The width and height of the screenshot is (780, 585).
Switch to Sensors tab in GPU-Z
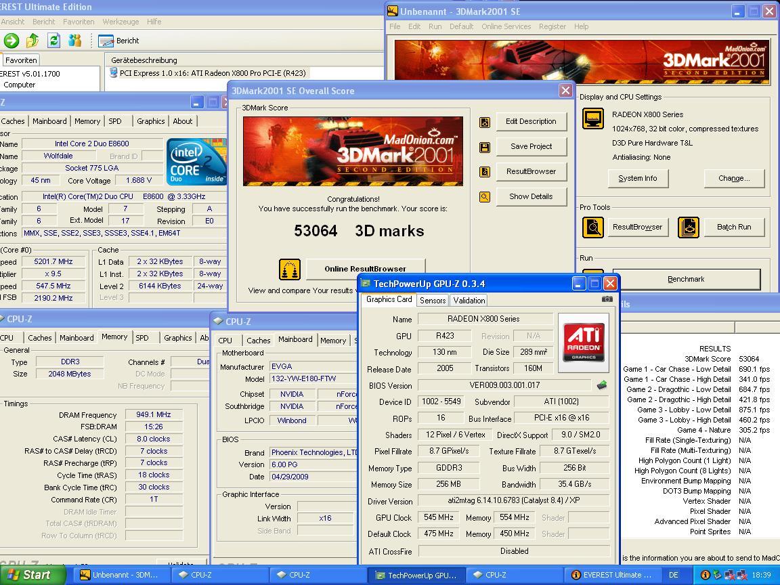click(432, 301)
